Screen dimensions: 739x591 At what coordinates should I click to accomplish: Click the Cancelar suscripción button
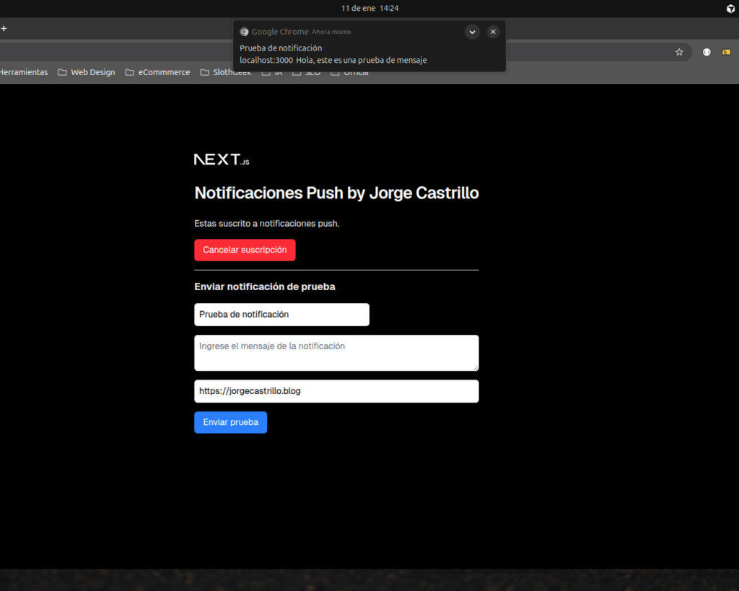point(245,250)
